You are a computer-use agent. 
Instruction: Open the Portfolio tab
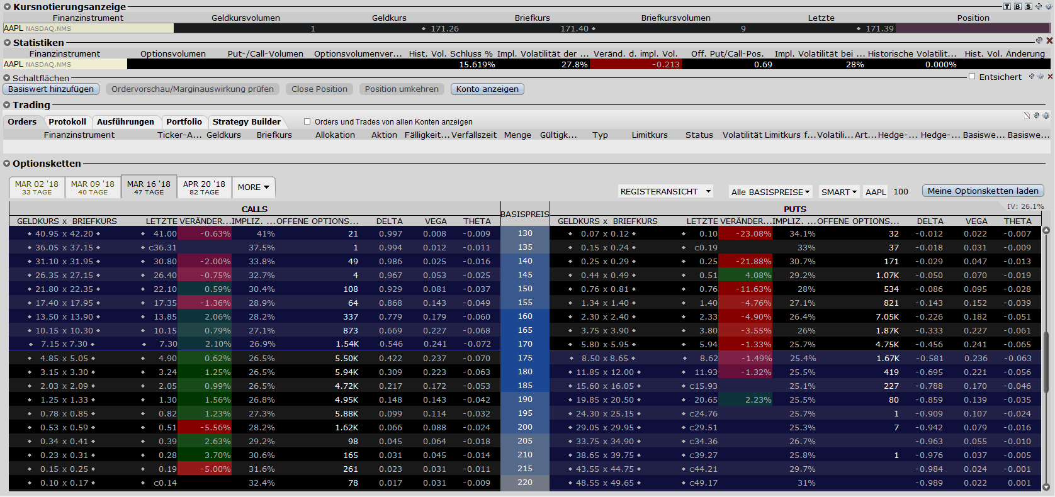tap(184, 122)
